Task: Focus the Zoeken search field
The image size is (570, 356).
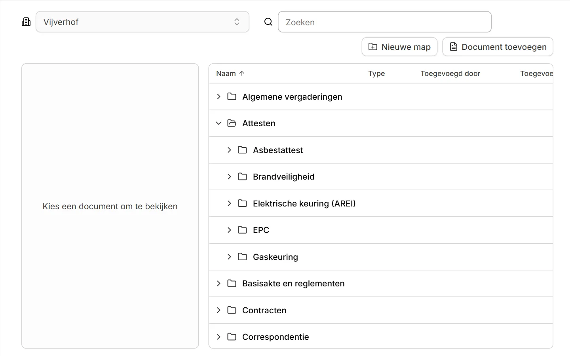Action: pos(385,22)
